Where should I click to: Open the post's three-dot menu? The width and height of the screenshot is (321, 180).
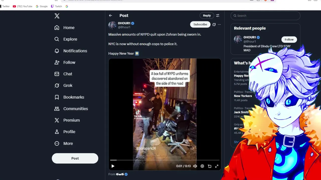click(x=219, y=24)
